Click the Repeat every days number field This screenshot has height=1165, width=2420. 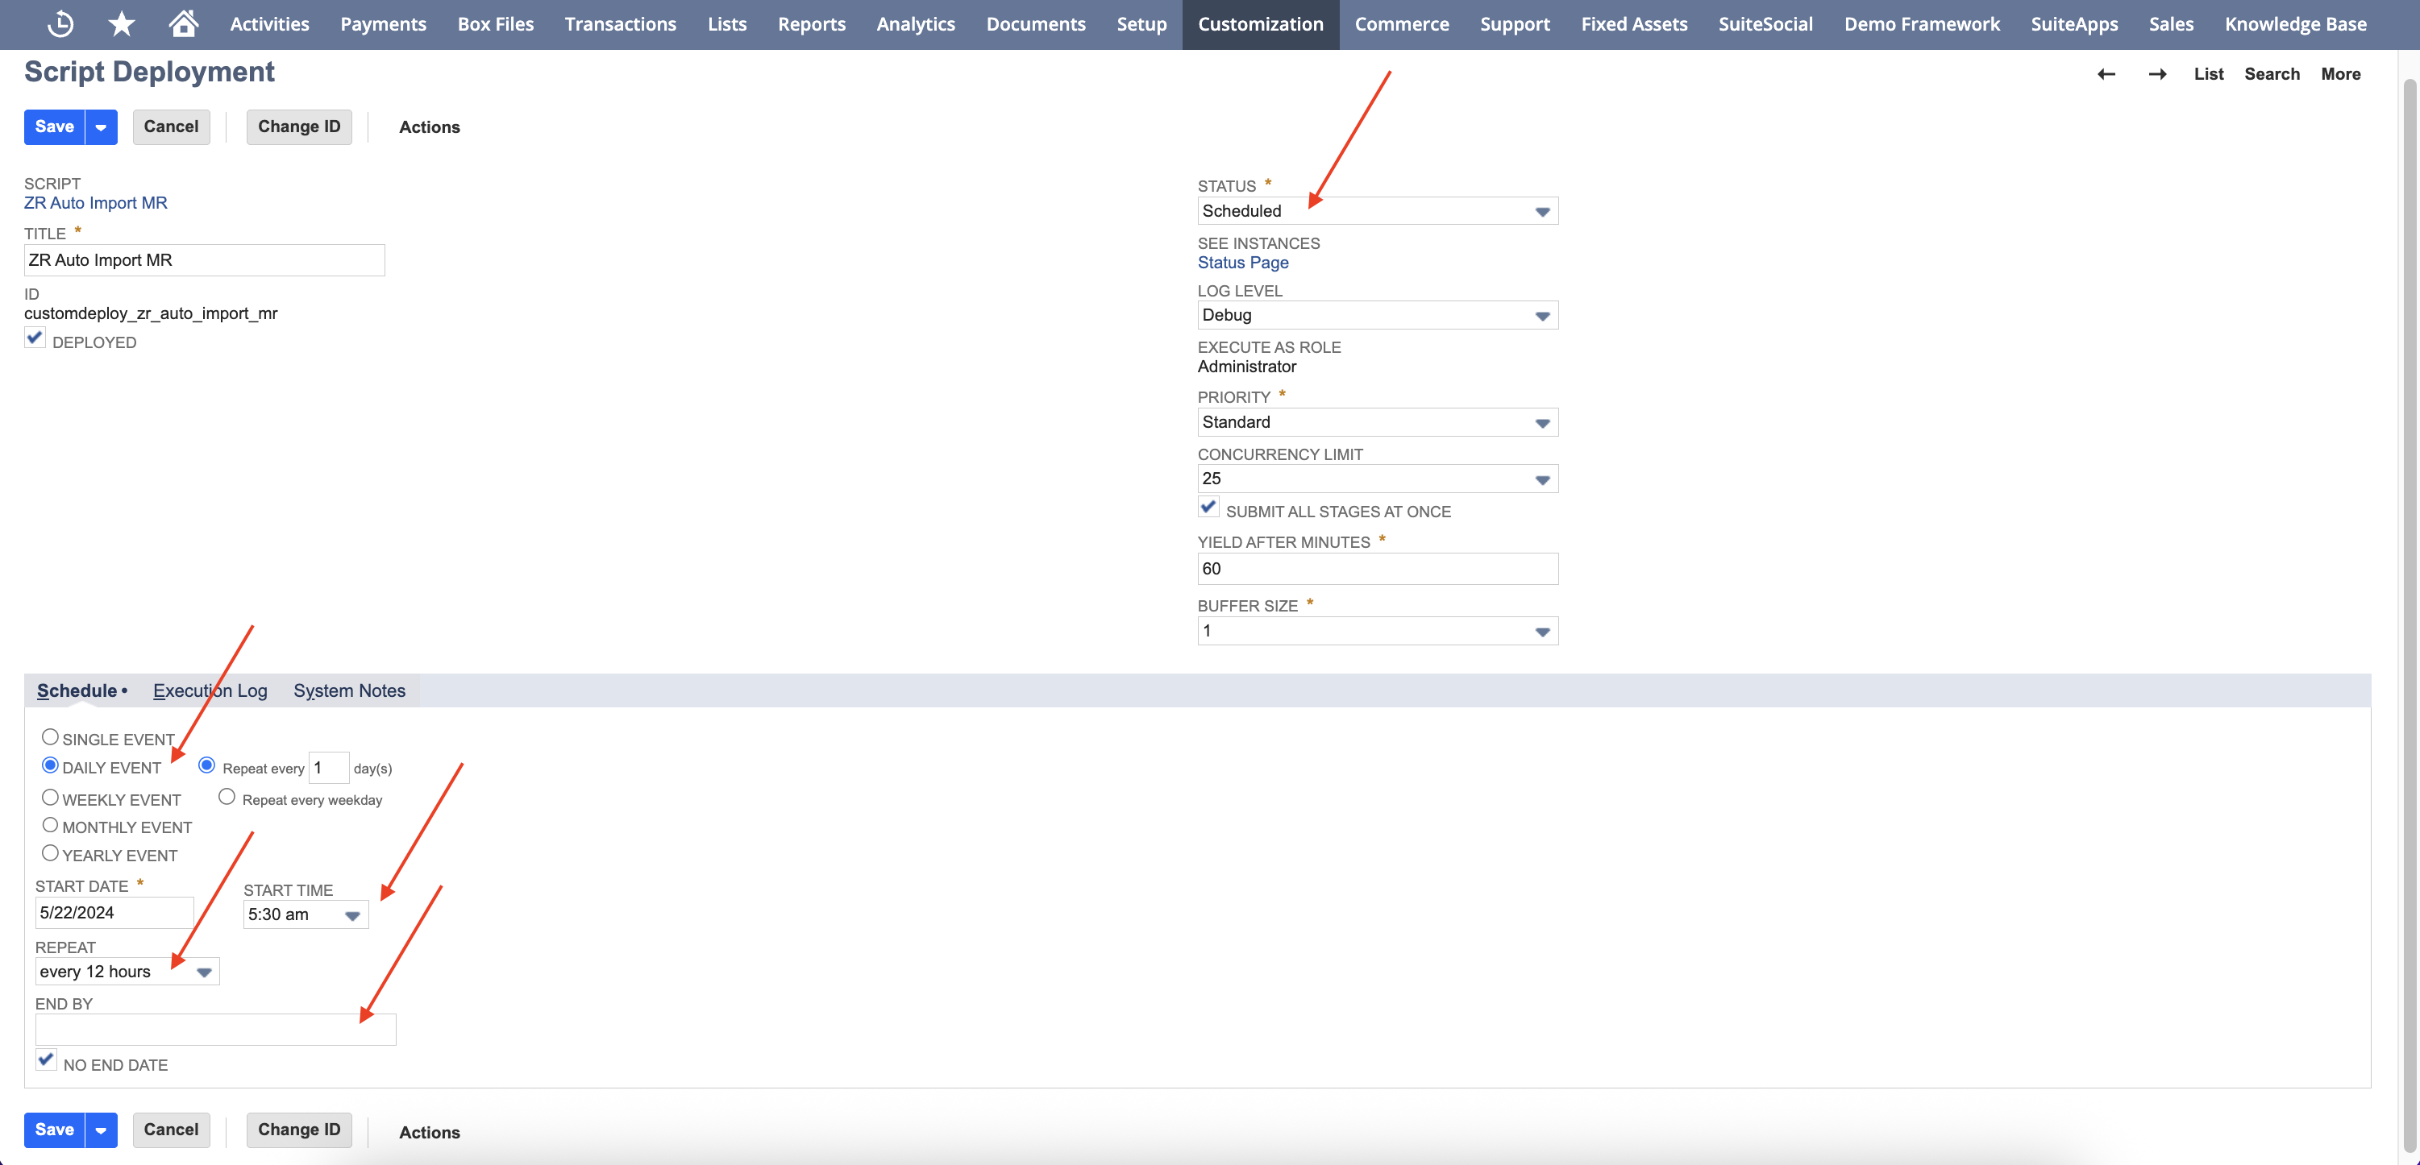pos(329,768)
